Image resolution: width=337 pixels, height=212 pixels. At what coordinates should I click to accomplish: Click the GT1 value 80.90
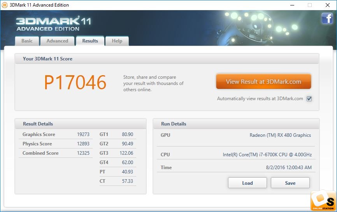(x=128, y=134)
